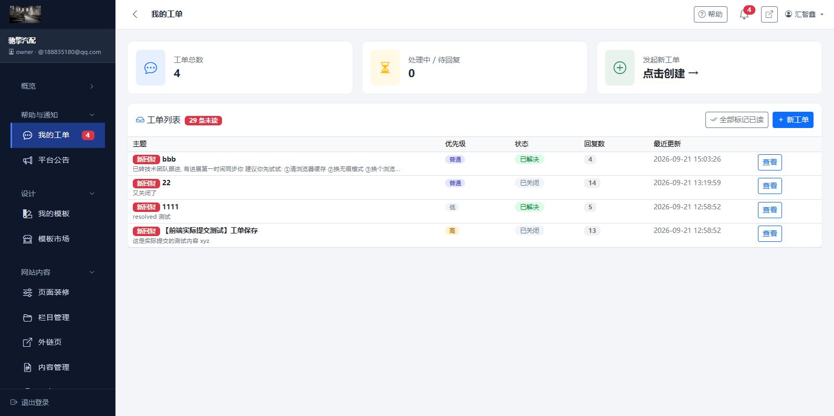This screenshot has width=834, height=416.
Task: Collapse the 网站内容 sidebar group
Action: [x=58, y=272]
